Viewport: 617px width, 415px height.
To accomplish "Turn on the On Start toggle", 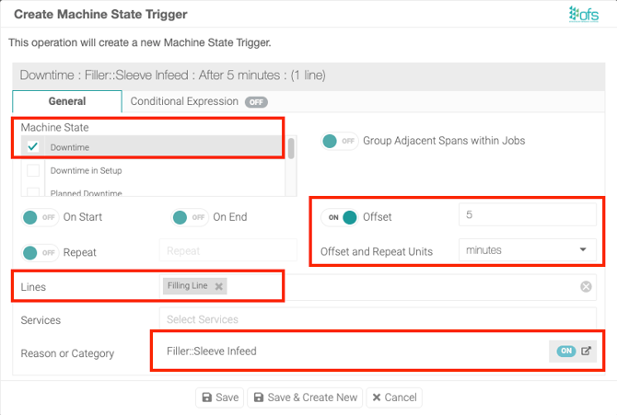I will point(40,218).
